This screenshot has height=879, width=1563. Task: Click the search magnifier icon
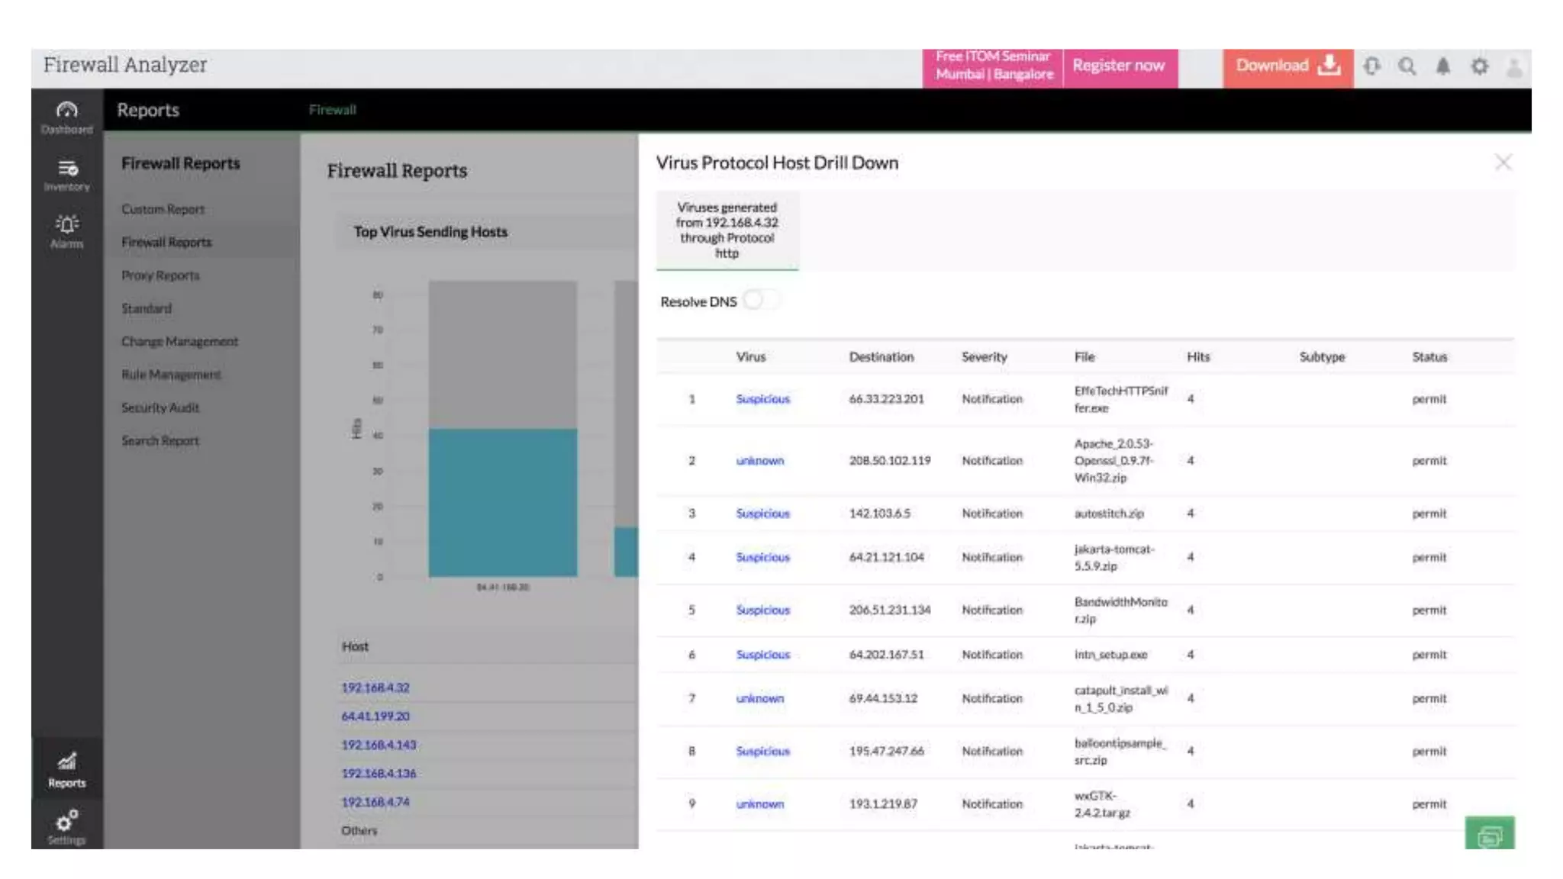click(1407, 66)
